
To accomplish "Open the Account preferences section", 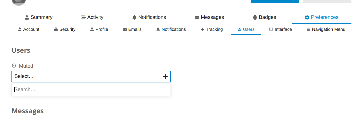I will click(x=29, y=30).
